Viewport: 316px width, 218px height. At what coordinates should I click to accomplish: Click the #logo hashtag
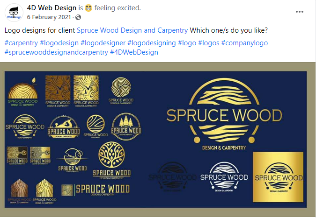[x=187, y=43]
